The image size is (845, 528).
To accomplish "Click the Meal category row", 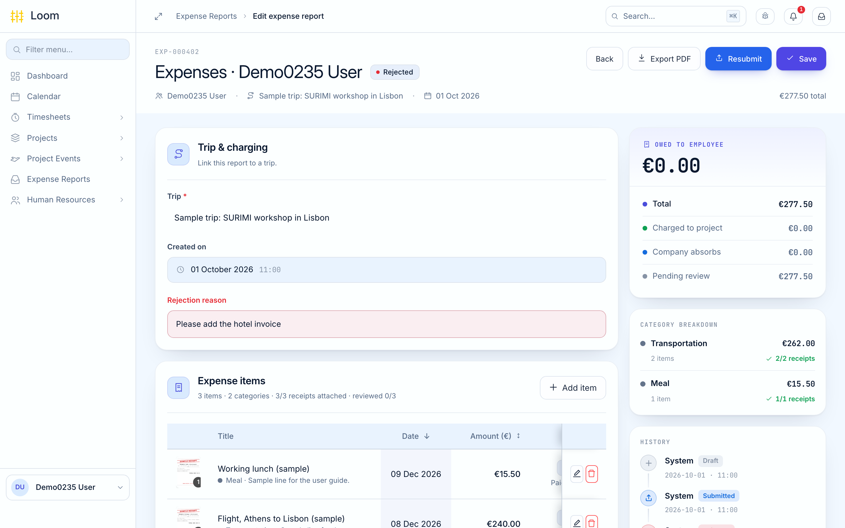I will pyautogui.click(x=727, y=391).
